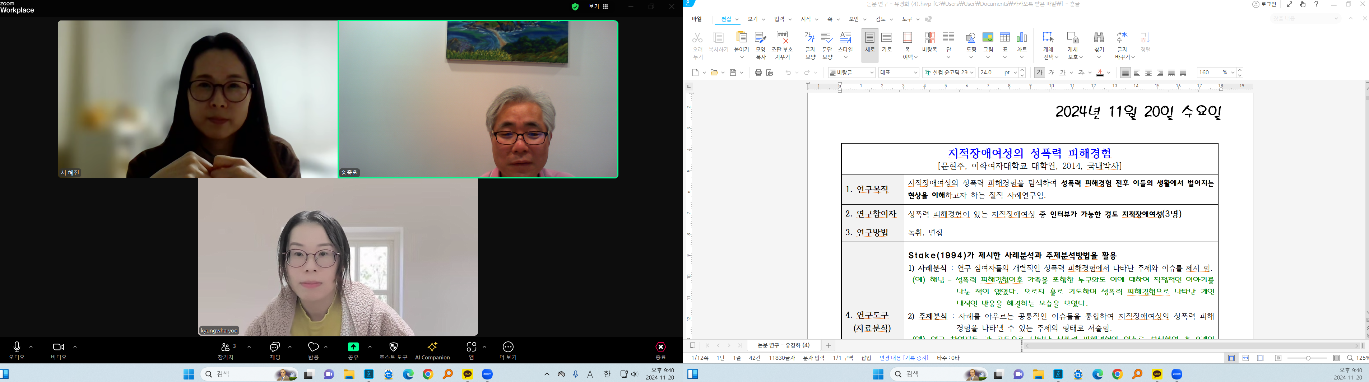This screenshot has height=382, width=1369.
Task: Click the 개체 선택 object select icon
Action: [x=1048, y=38]
